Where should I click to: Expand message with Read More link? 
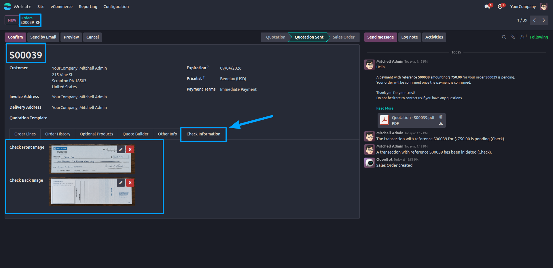385,108
